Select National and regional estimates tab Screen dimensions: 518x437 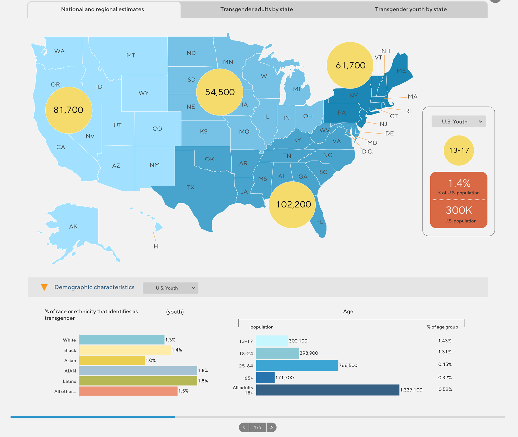[103, 9]
